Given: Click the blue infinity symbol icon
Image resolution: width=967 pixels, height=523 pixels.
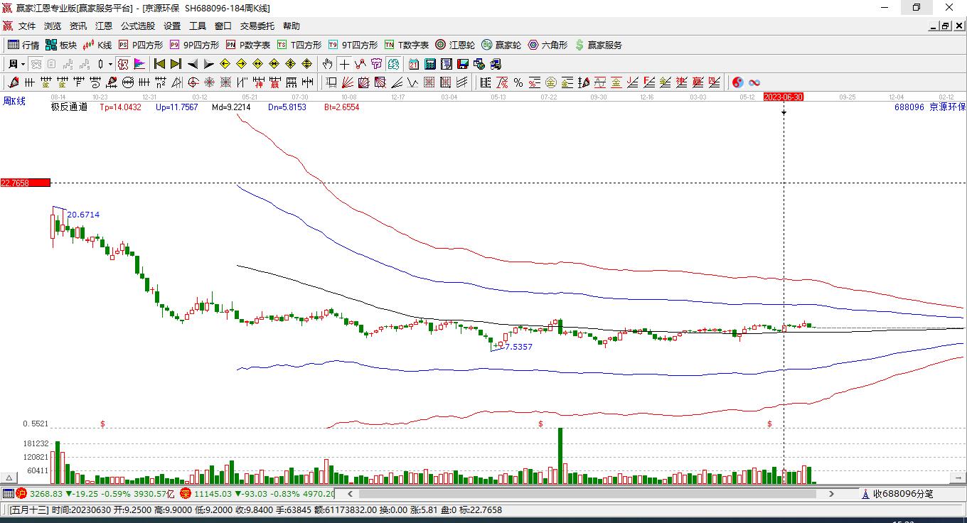Looking at the screenshot, I should pos(754,82).
